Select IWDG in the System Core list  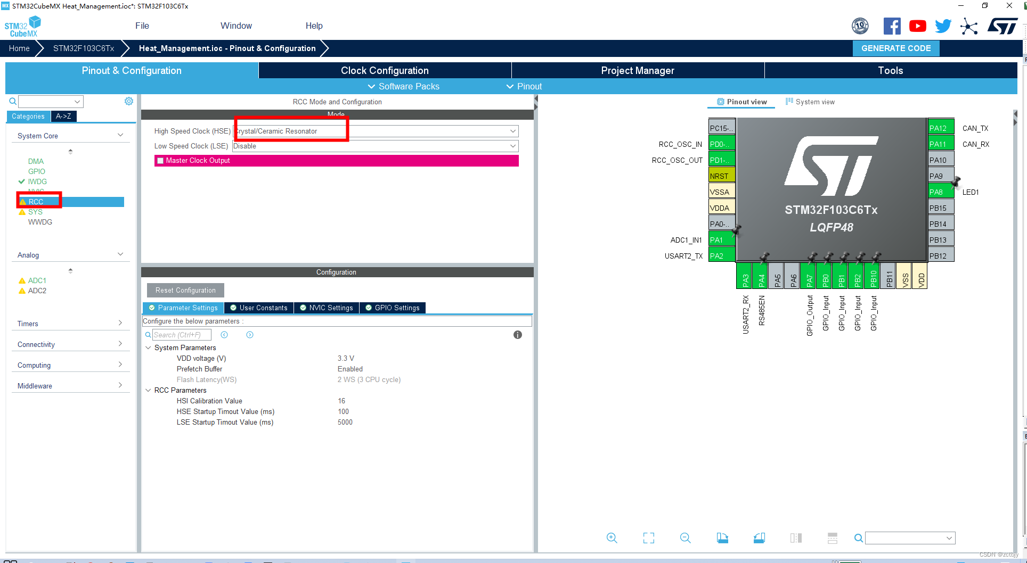pos(37,181)
